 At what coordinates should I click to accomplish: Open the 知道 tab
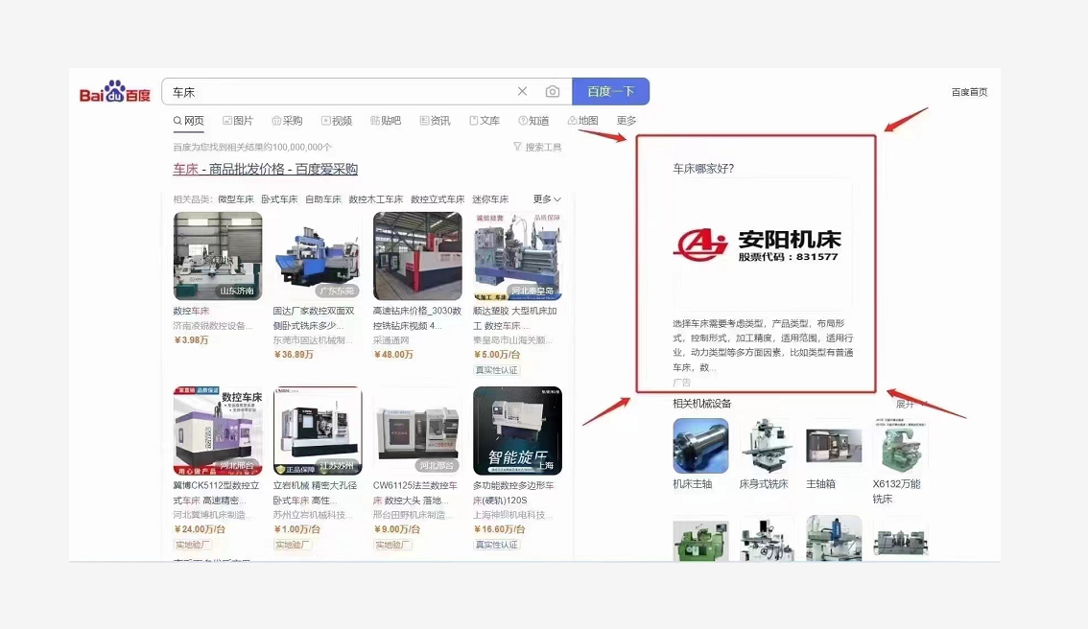tap(533, 121)
